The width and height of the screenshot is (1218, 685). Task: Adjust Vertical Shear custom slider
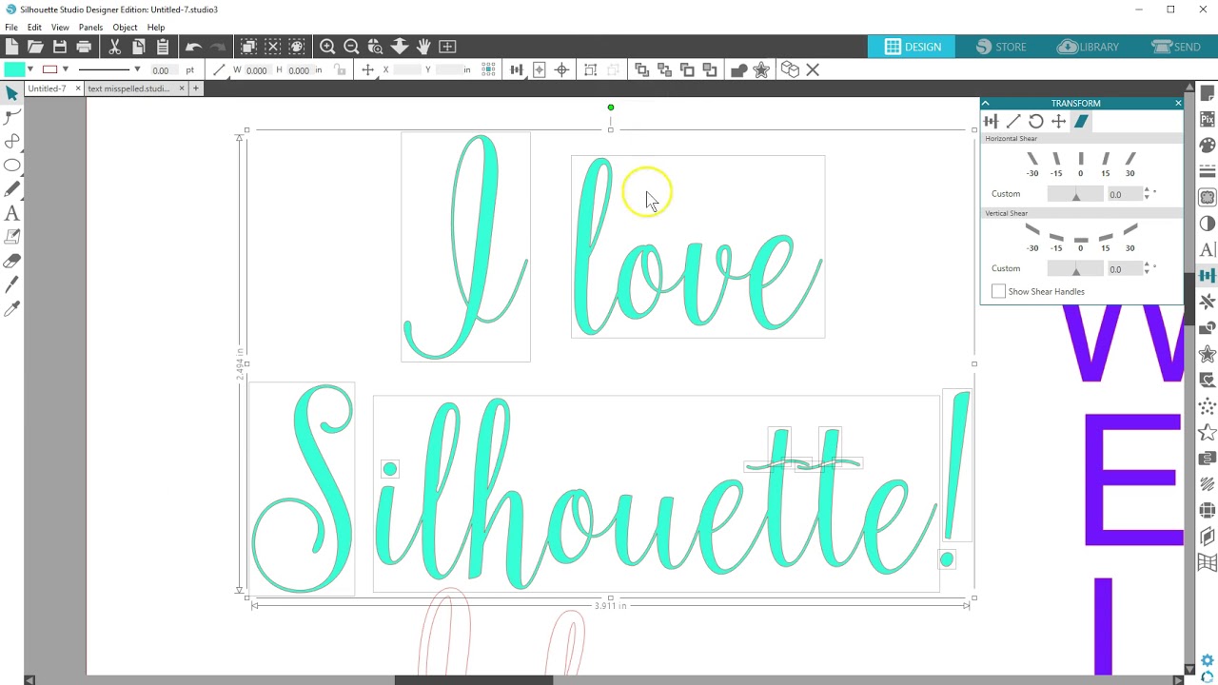click(x=1075, y=269)
